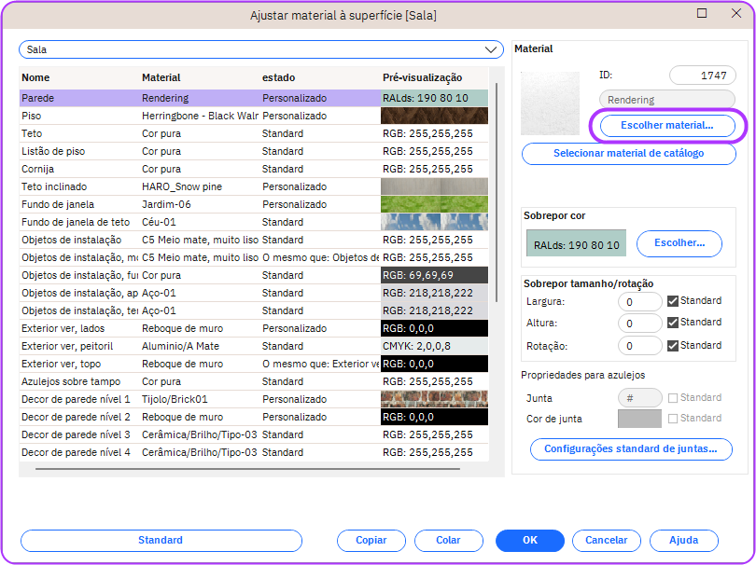Sort the list by Nome column header

point(36,77)
